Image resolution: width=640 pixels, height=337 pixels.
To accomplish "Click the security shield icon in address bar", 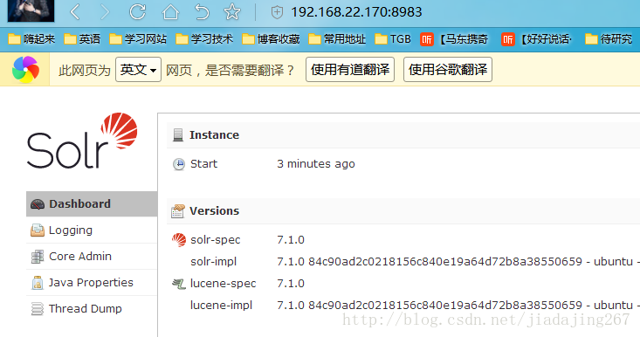I will [x=277, y=12].
